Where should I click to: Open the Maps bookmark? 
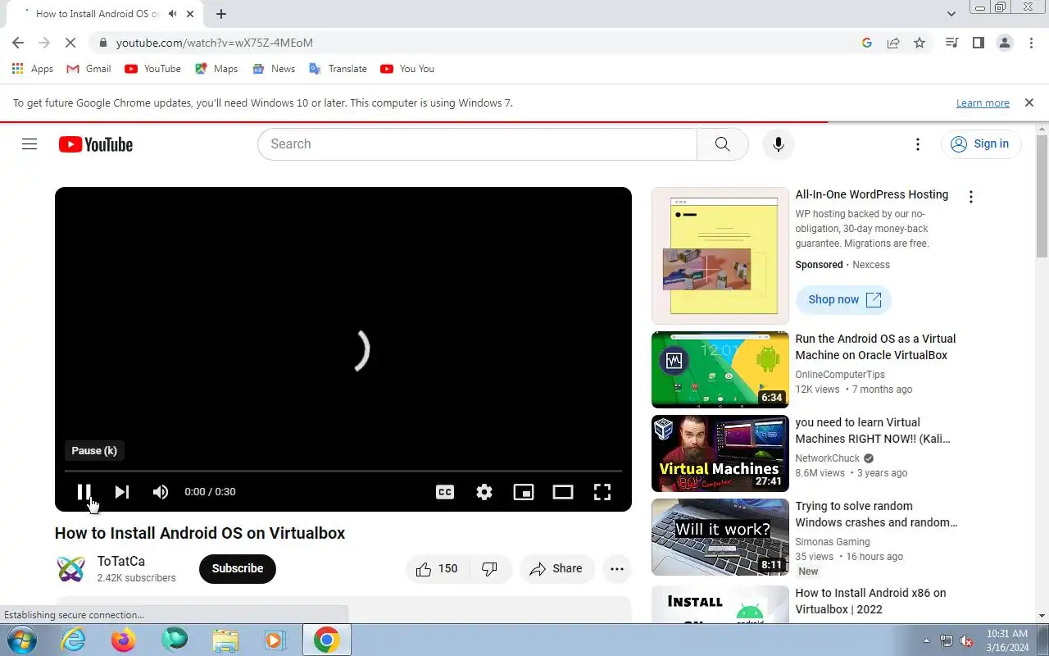click(216, 69)
